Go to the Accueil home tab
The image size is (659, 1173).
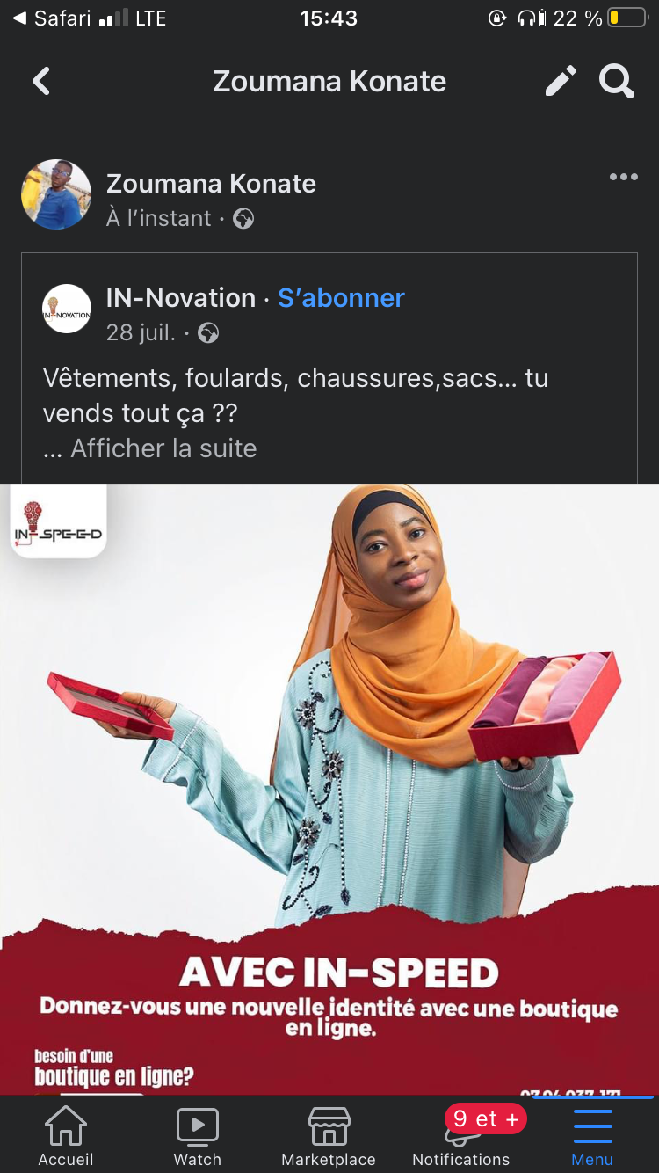coord(66,1136)
